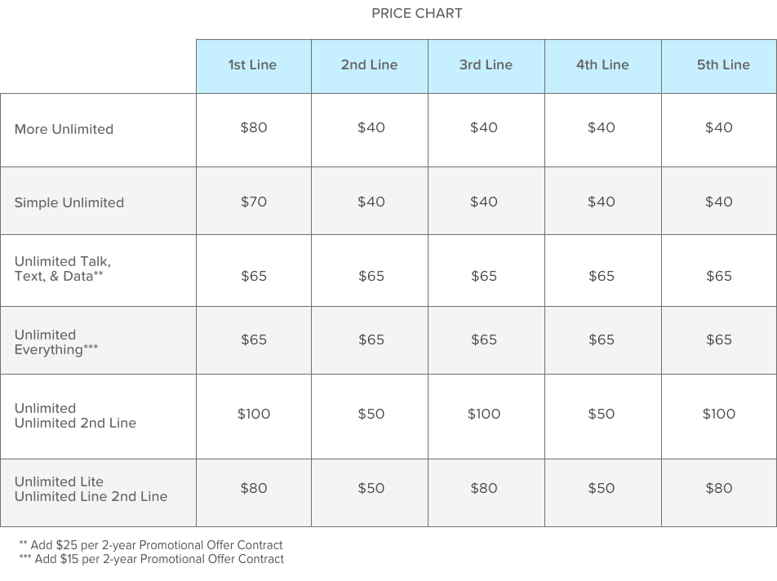This screenshot has height=581, width=777.
Task: Click the Unlimited Everything 5th Line price
Action: point(719,339)
